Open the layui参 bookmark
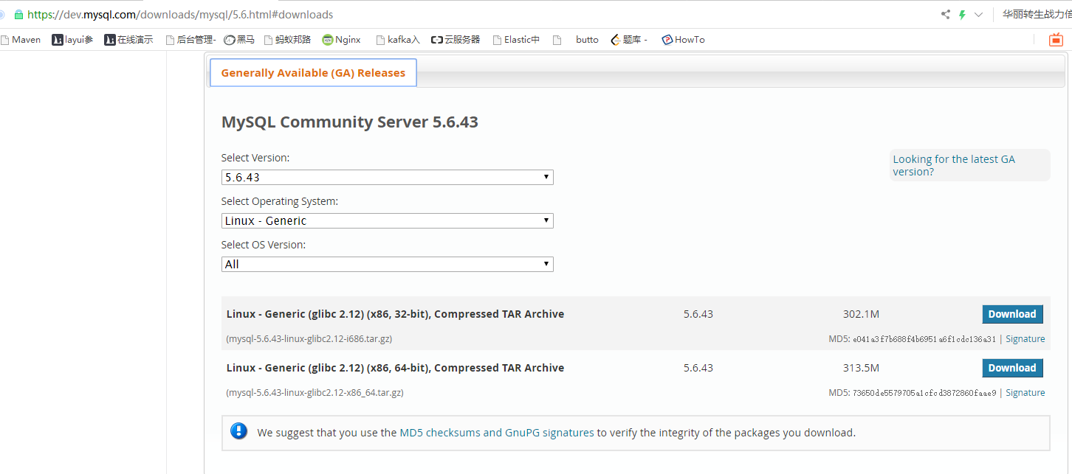This screenshot has width=1072, height=474. pos(72,40)
